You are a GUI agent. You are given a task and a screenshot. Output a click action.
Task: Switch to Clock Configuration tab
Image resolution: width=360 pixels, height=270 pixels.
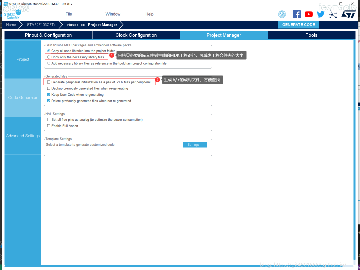tap(136, 35)
